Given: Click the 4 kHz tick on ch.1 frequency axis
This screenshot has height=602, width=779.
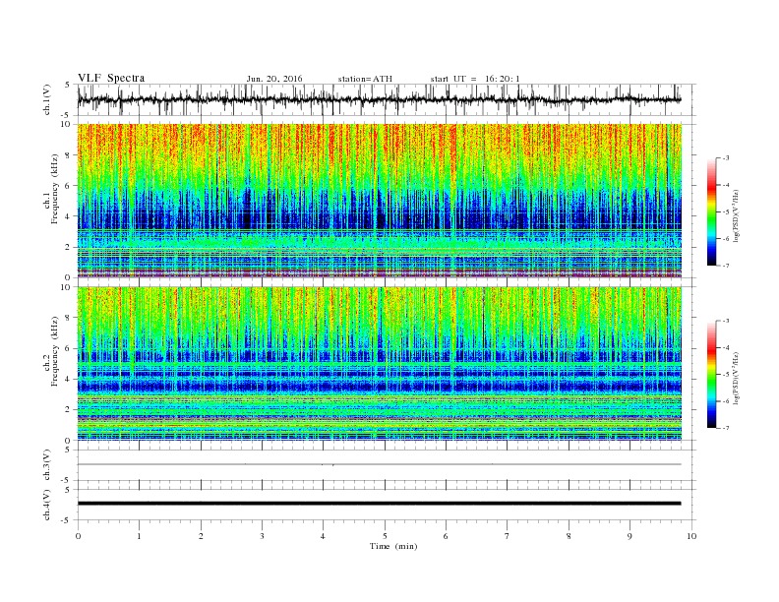Looking at the screenshot, I should tap(69, 216).
